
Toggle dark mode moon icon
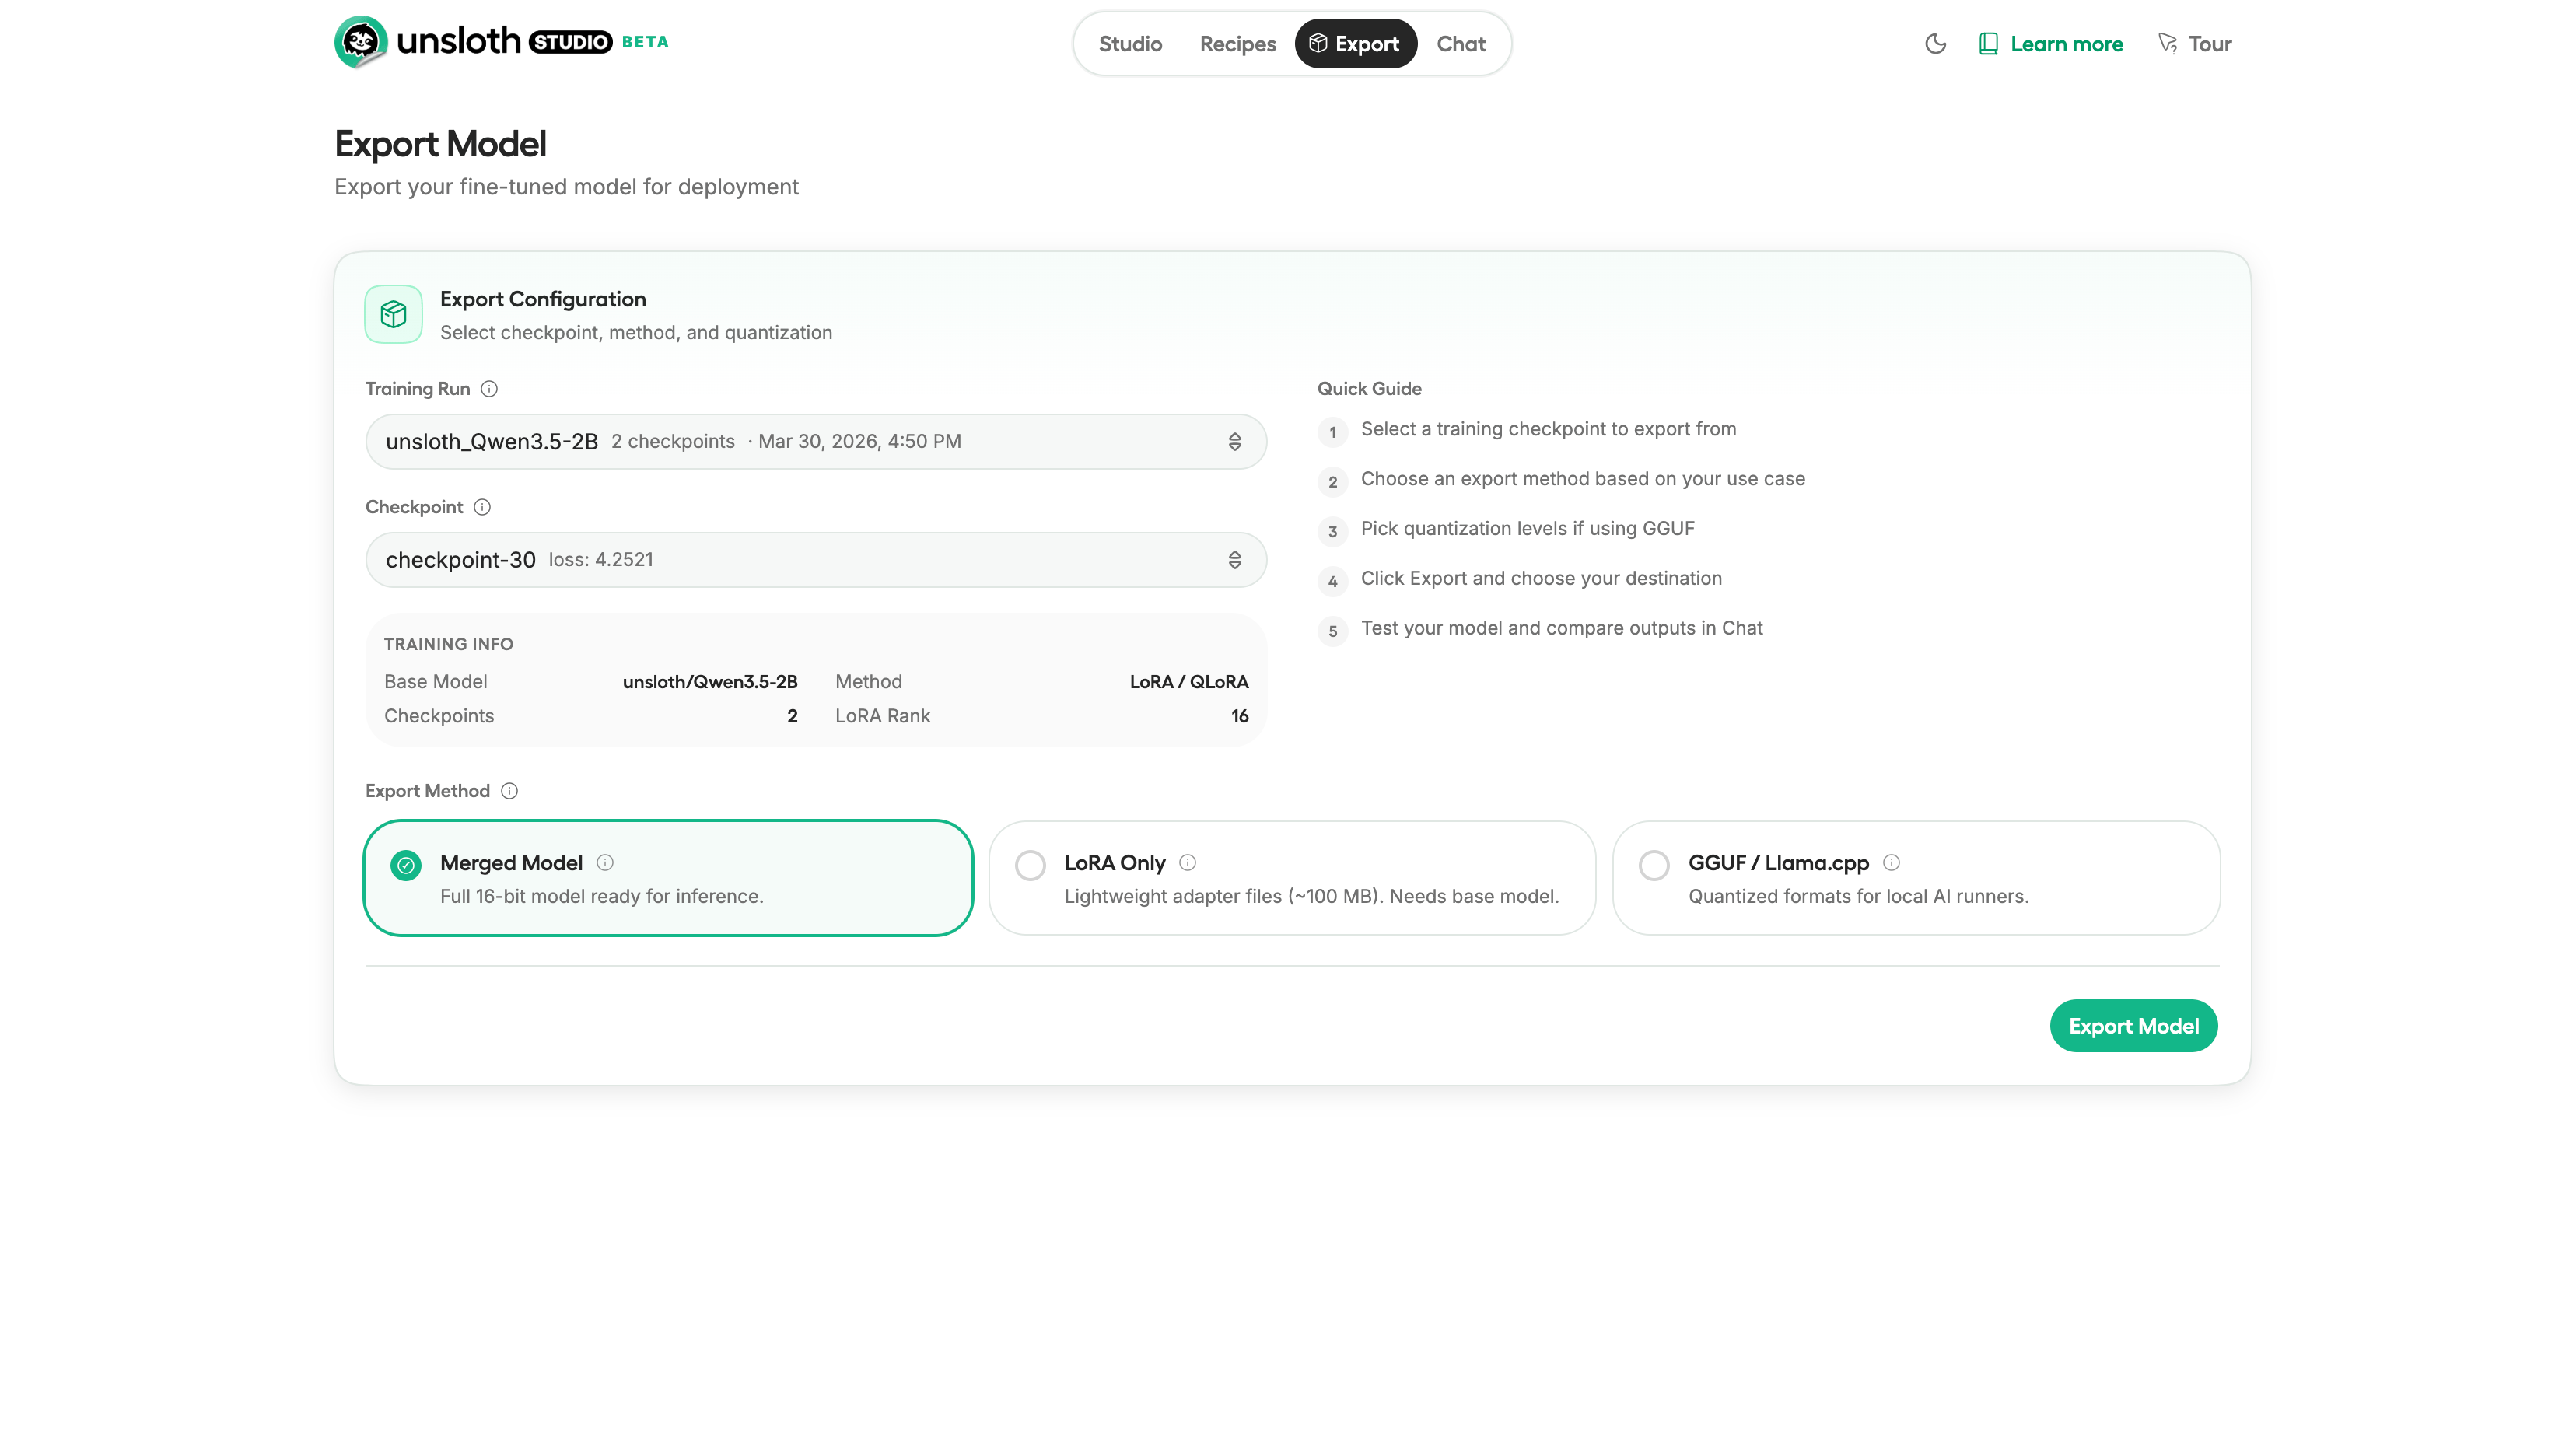tap(1936, 44)
